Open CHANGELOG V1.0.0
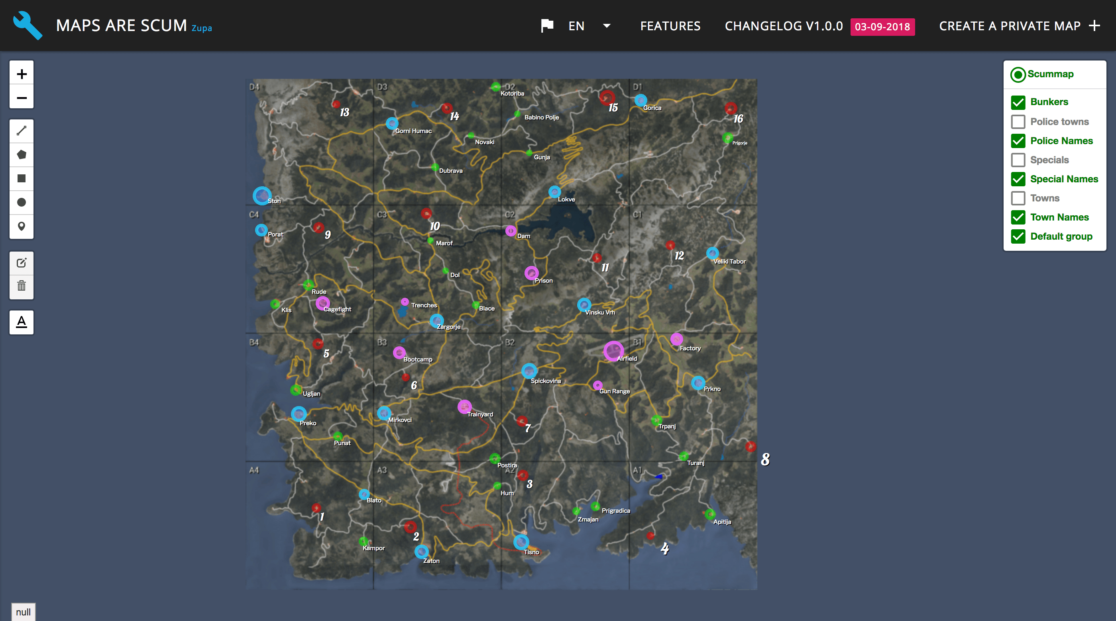Viewport: 1116px width, 621px height. click(784, 26)
